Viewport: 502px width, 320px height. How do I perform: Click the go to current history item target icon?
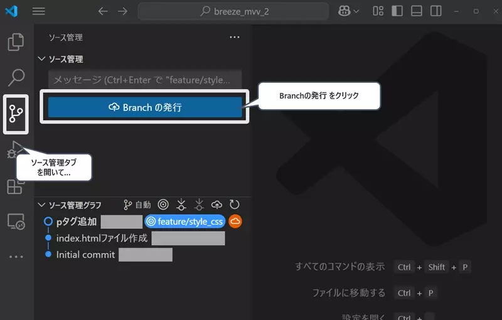tap(163, 205)
